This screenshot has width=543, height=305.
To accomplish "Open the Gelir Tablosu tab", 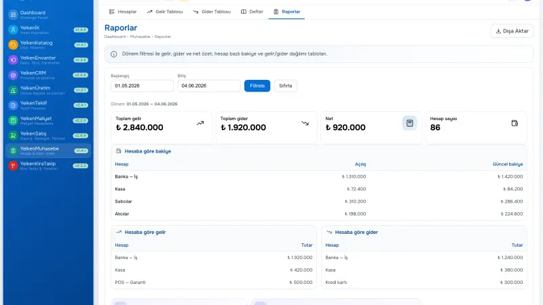I will click(165, 12).
